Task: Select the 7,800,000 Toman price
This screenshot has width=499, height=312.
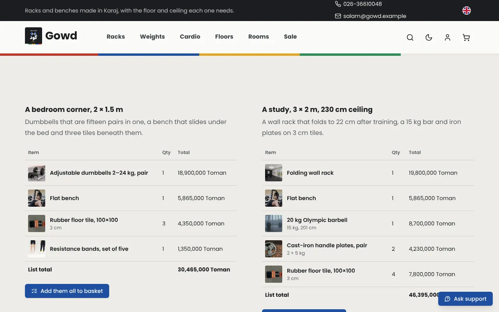Action: (432, 274)
